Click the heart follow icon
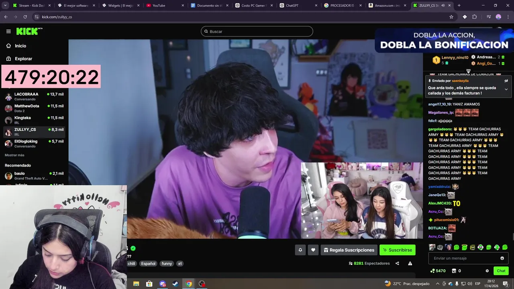 (313, 250)
